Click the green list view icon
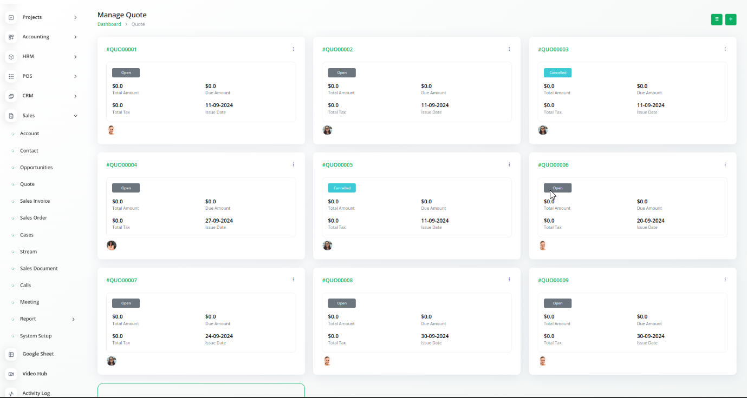Viewport: 747px width, 398px height. click(x=716, y=19)
